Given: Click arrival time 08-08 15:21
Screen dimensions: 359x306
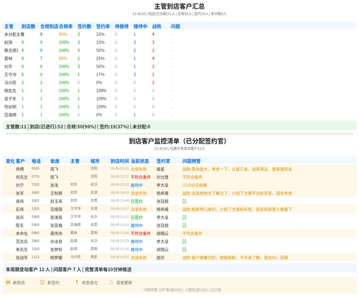Looking at the screenshot, I should click(x=119, y=169).
